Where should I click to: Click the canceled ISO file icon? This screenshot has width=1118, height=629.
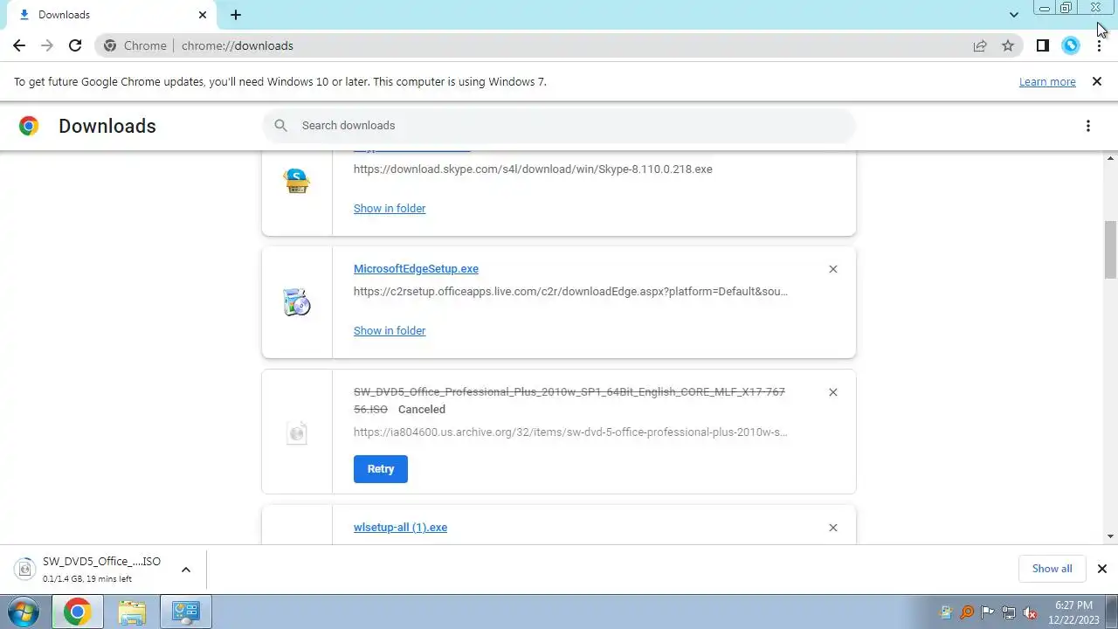click(x=297, y=432)
